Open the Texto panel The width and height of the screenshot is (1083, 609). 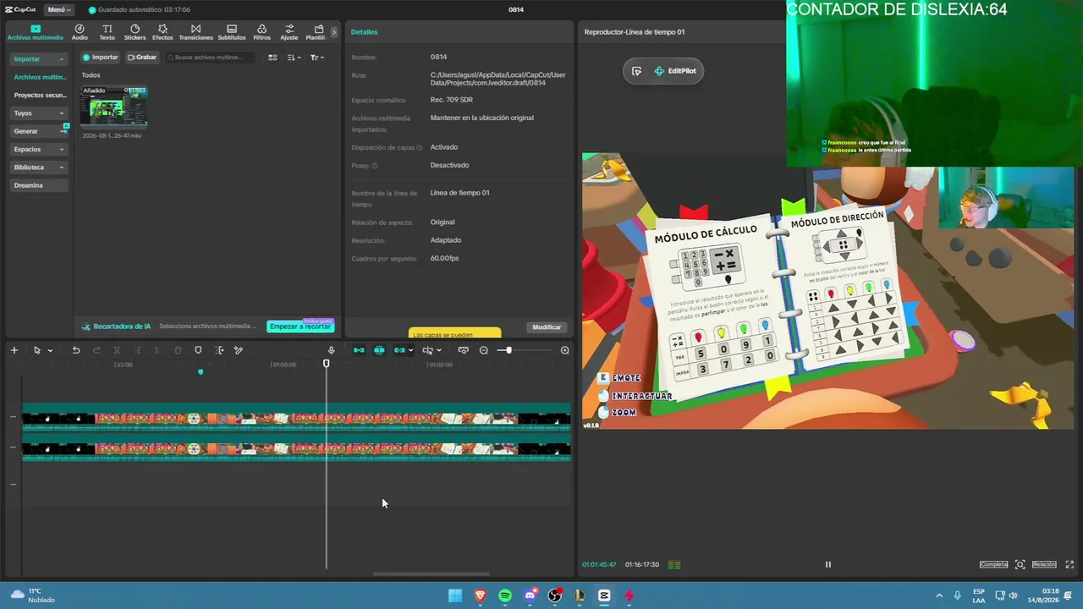pos(107,32)
